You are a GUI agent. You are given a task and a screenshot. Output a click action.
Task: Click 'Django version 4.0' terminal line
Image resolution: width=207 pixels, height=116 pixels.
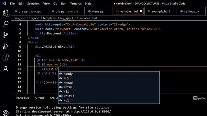[63, 107]
